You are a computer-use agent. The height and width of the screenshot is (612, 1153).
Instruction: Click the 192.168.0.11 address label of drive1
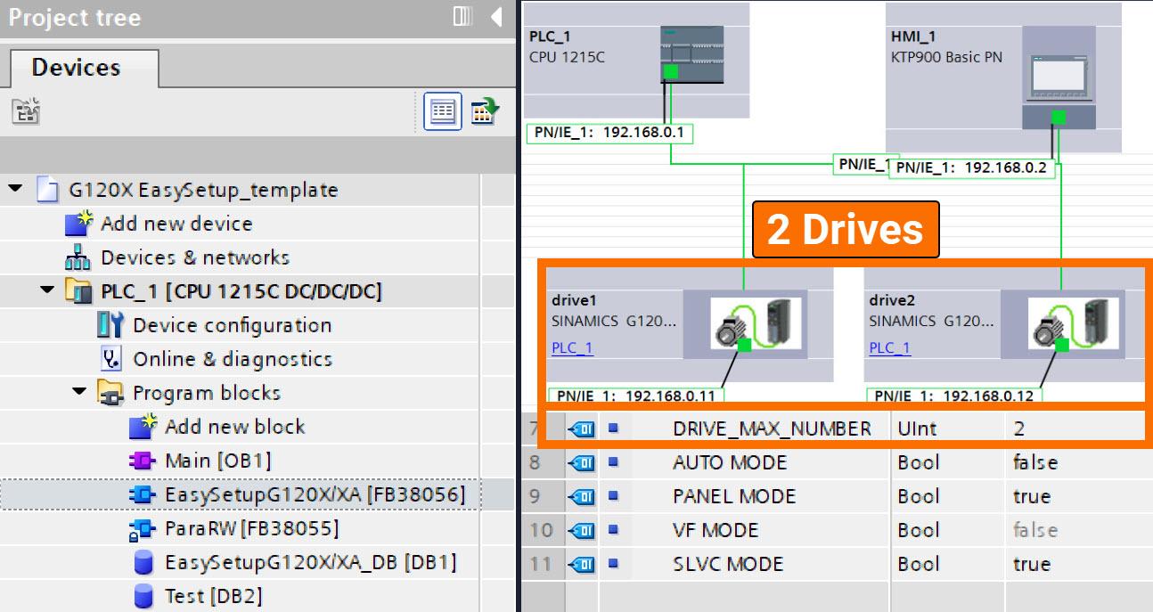(x=635, y=396)
